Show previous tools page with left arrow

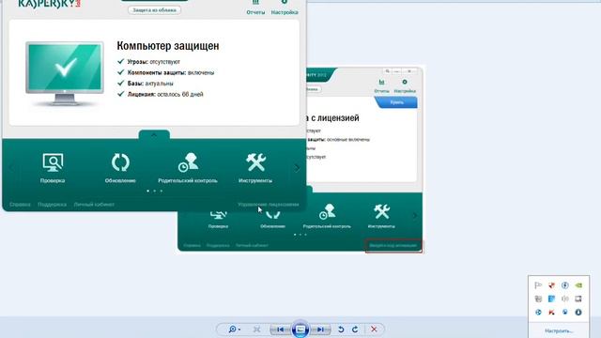pos(10,168)
